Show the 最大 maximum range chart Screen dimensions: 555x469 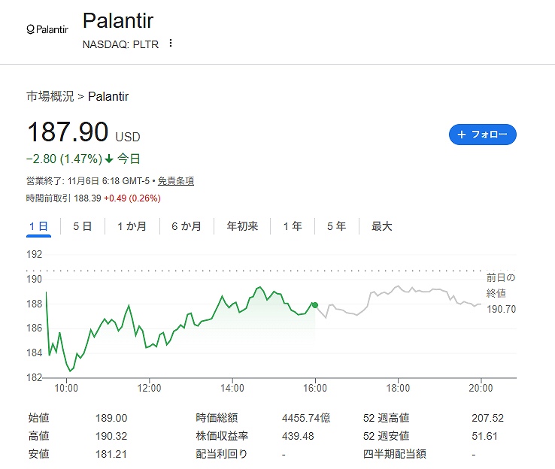pyautogui.click(x=381, y=226)
